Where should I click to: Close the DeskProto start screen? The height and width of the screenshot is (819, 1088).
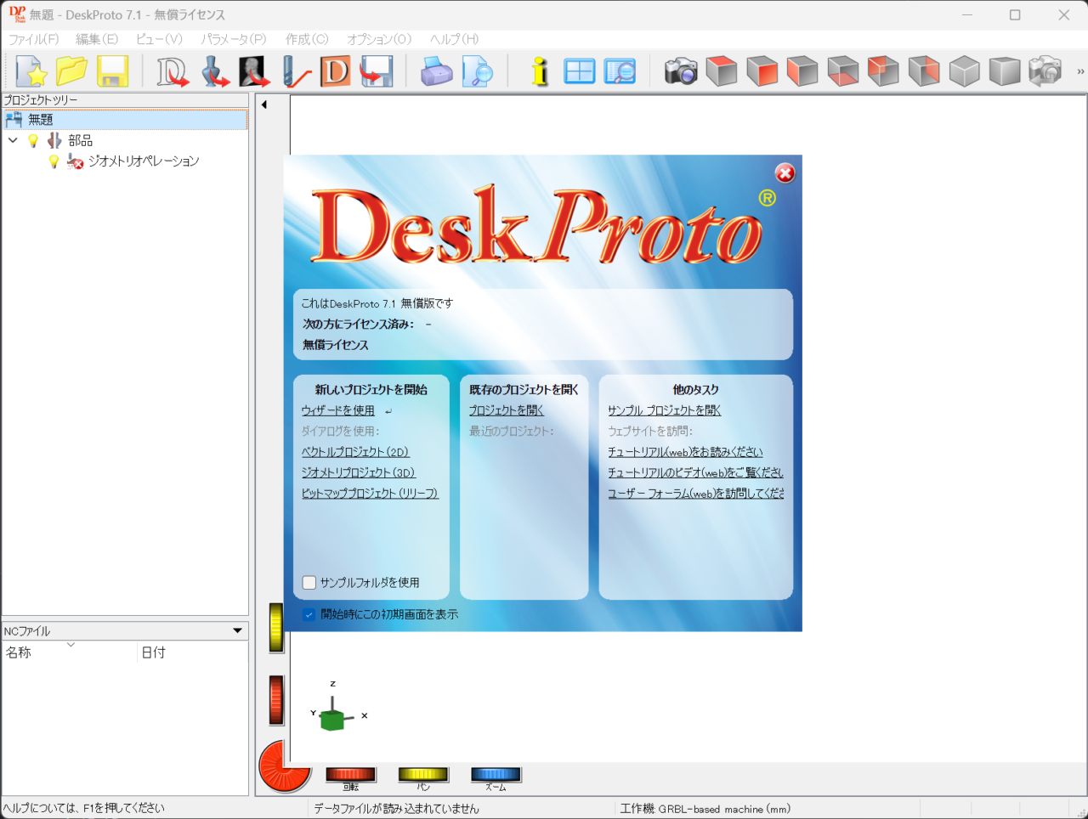point(785,173)
